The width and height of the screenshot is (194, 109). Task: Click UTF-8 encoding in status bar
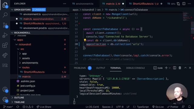coord(120,107)
